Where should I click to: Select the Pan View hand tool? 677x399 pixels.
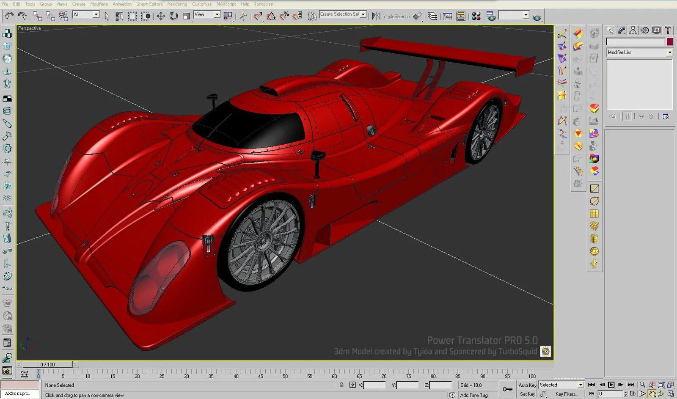click(652, 394)
